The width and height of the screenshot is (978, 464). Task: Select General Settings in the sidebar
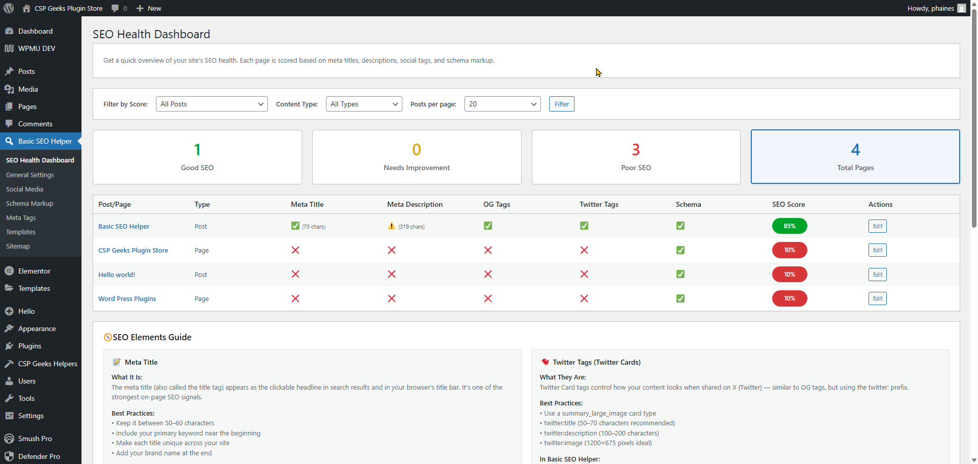[x=30, y=175]
